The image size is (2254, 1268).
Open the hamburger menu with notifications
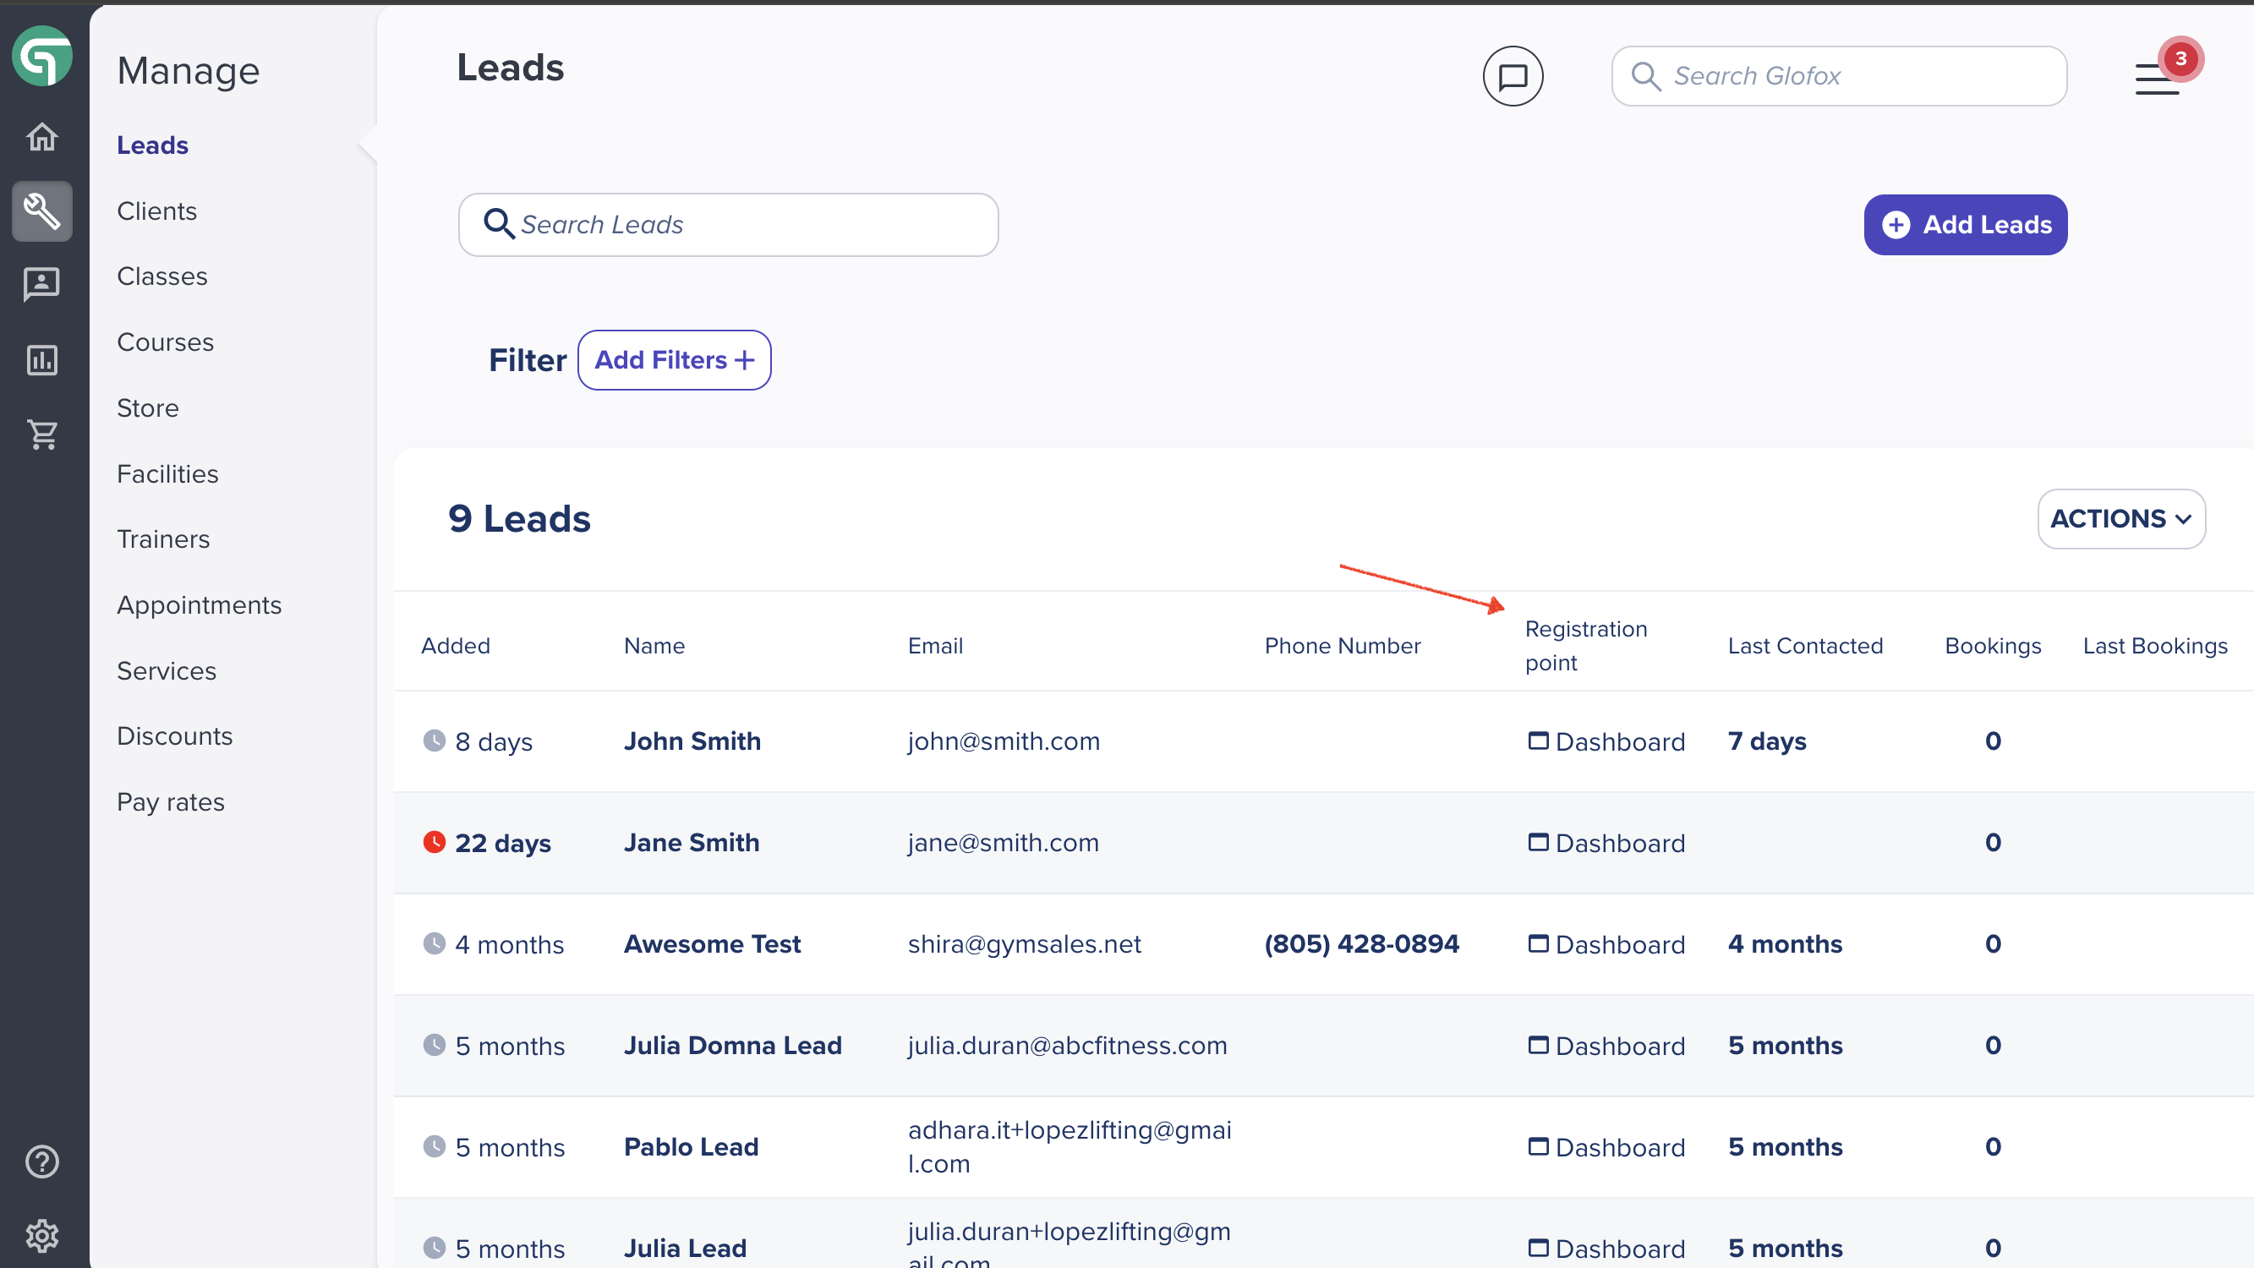pos(2158,77)
